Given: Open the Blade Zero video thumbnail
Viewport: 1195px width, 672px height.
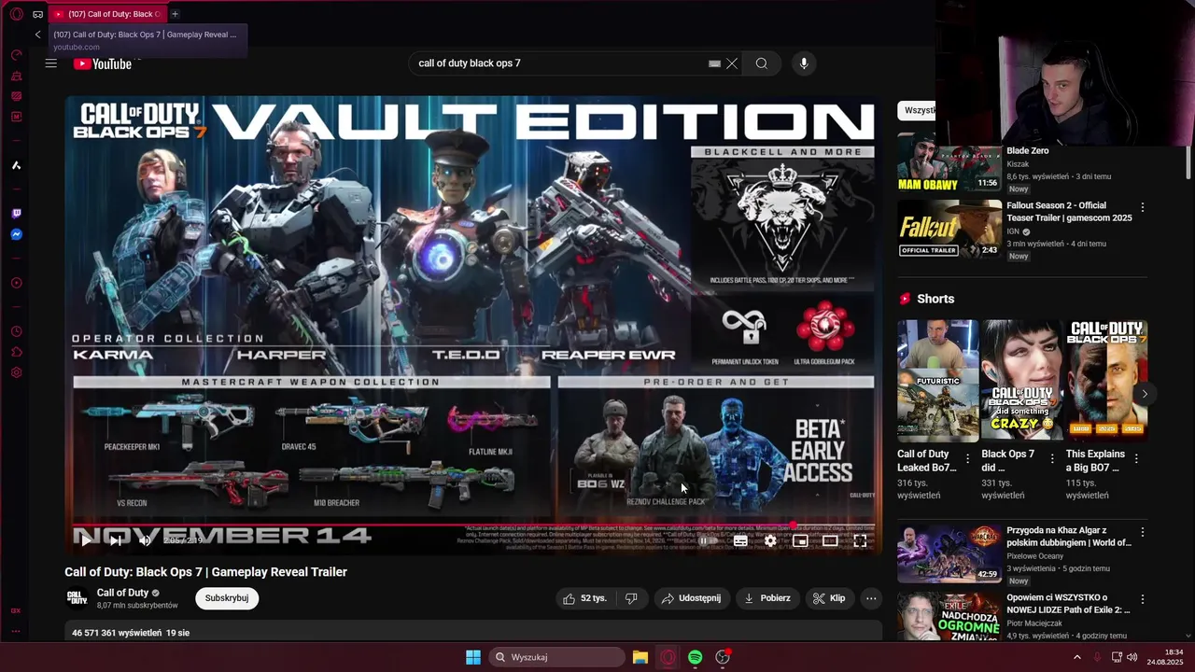Looking at the screenshot, I should click(949, 162).
